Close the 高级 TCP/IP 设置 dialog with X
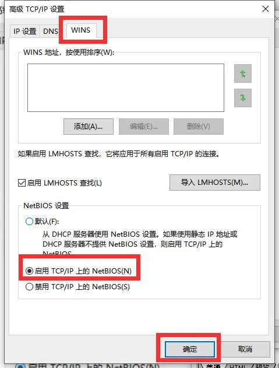 [x=266, y=9]
